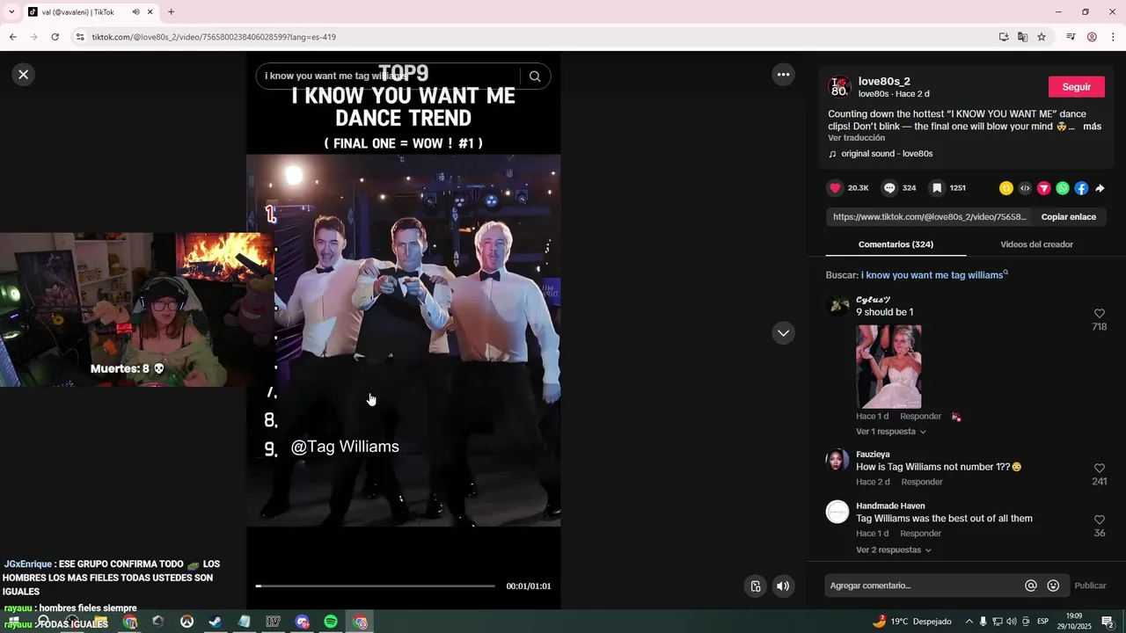This screenshot has width=1126, height=633.
Task: Open Fauzieya's profile avatar
Action: (x=837, y=460)
